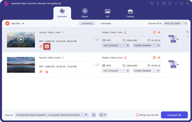Show the Converted list
This screenshot has width=192, height=122.
click(x=106, y=24)
